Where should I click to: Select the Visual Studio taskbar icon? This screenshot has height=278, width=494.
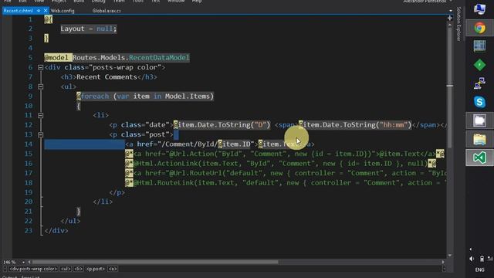click(x=479, y=158)
